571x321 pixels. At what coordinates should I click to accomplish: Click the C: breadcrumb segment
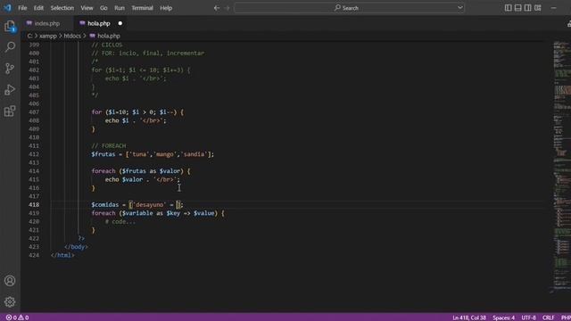[29, 36]
